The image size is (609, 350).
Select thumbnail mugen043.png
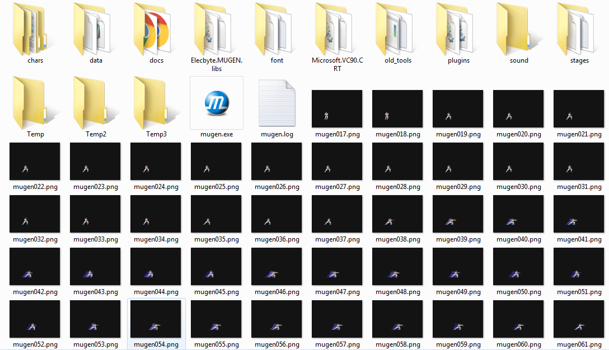point(95,267)
